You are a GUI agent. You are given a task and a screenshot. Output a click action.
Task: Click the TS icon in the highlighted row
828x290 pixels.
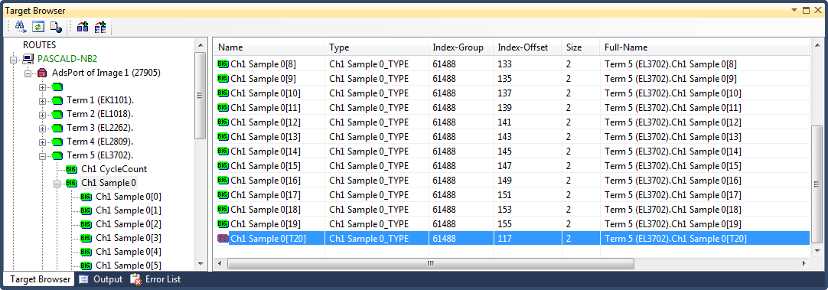(x=223, y=238)
